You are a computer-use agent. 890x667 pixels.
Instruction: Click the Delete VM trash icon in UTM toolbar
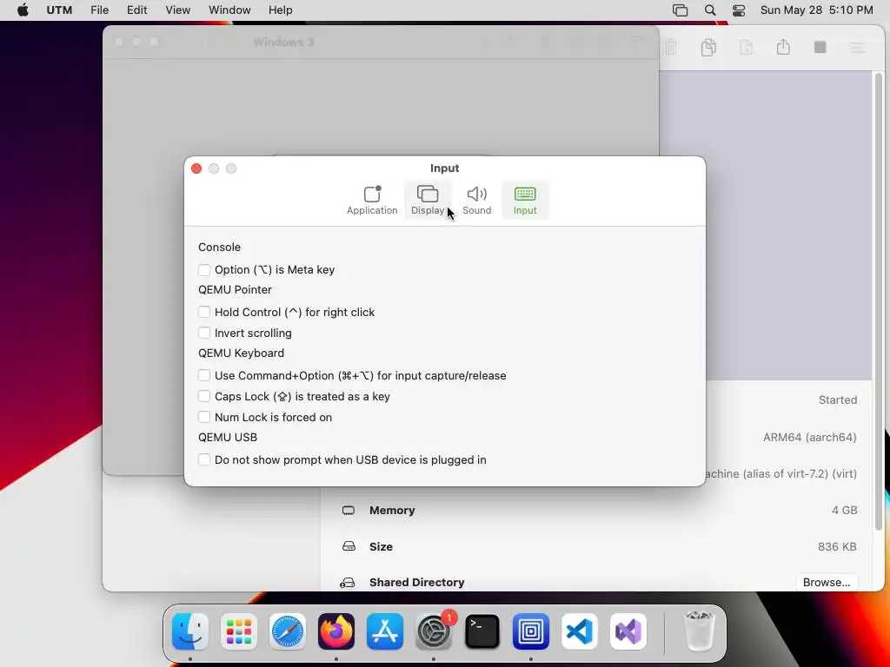[x=671, y=47]
